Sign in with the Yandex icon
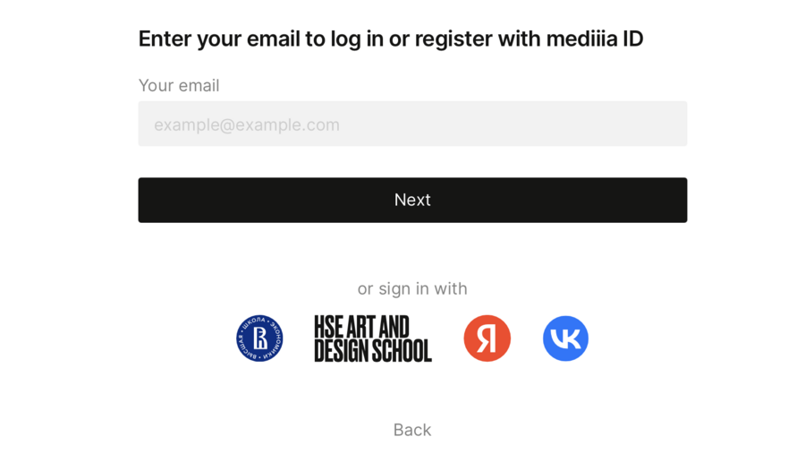Screen dimensions: 805x471 point(487,338)
